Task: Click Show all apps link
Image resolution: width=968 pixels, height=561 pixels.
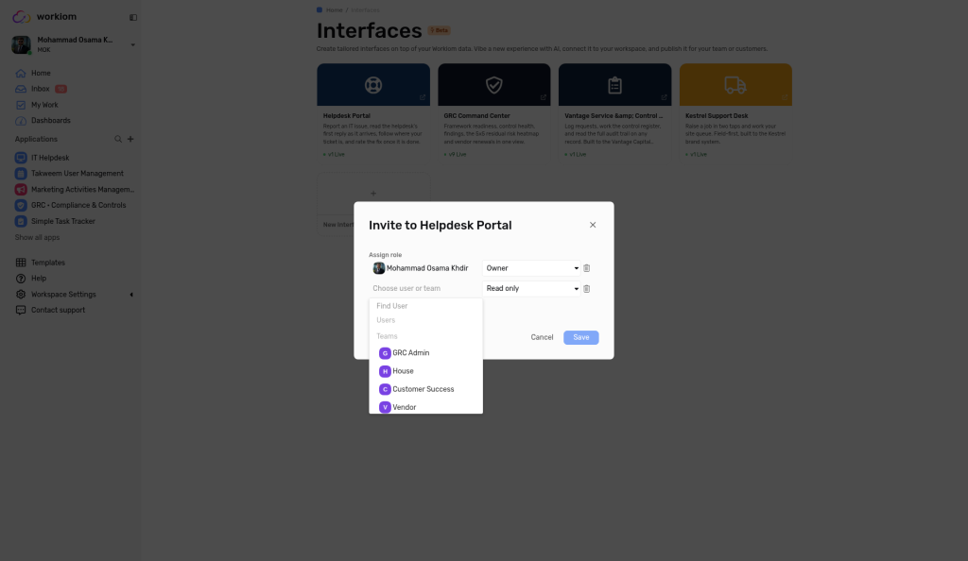Action: click(37, 237)
